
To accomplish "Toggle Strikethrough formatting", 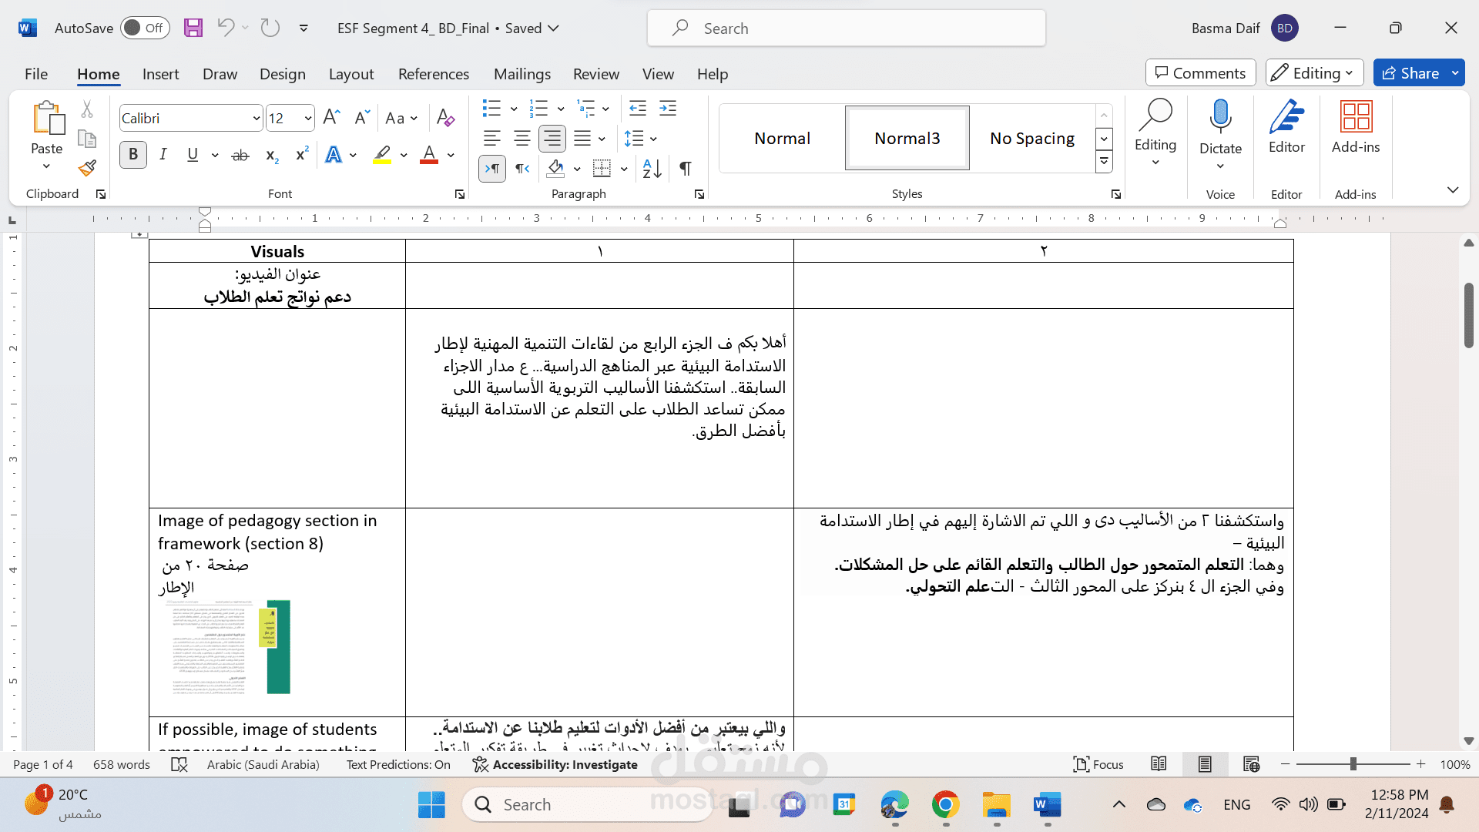I will tap(240, 155).
